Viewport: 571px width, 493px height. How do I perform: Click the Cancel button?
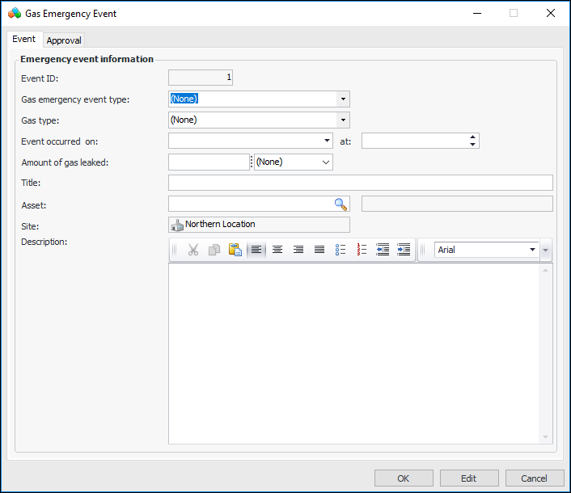pos(534,478)
